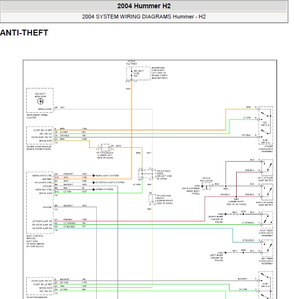Click the security indicator lamp symbol
This screenshot has height=299, width=294.
click(40, 102)
